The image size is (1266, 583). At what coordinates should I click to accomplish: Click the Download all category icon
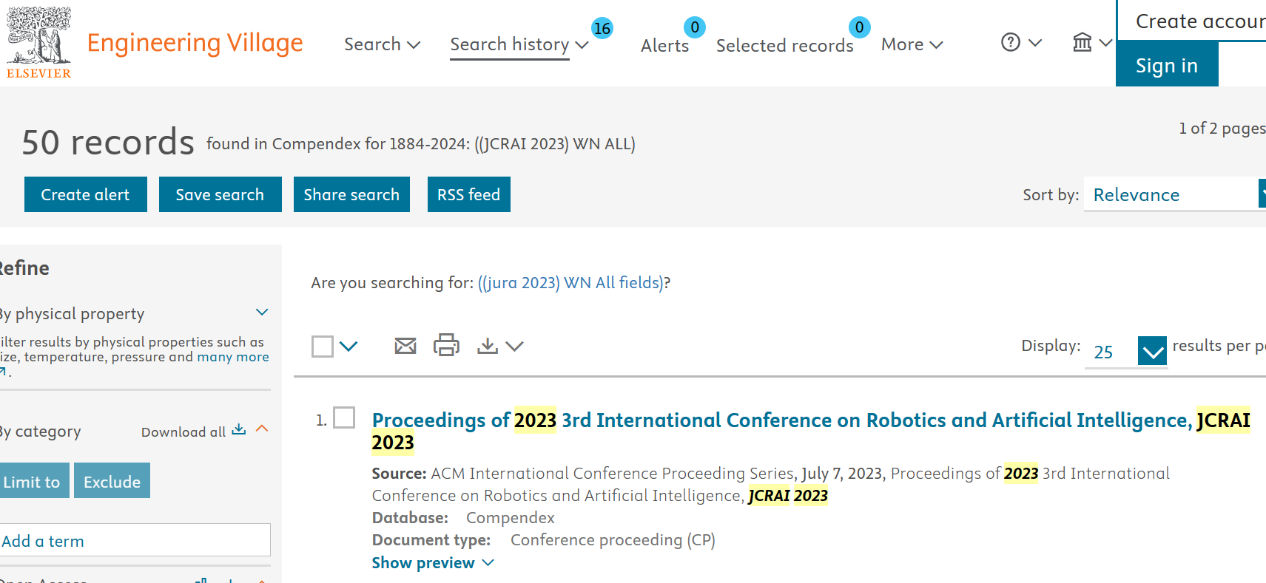tap(238, 430)
